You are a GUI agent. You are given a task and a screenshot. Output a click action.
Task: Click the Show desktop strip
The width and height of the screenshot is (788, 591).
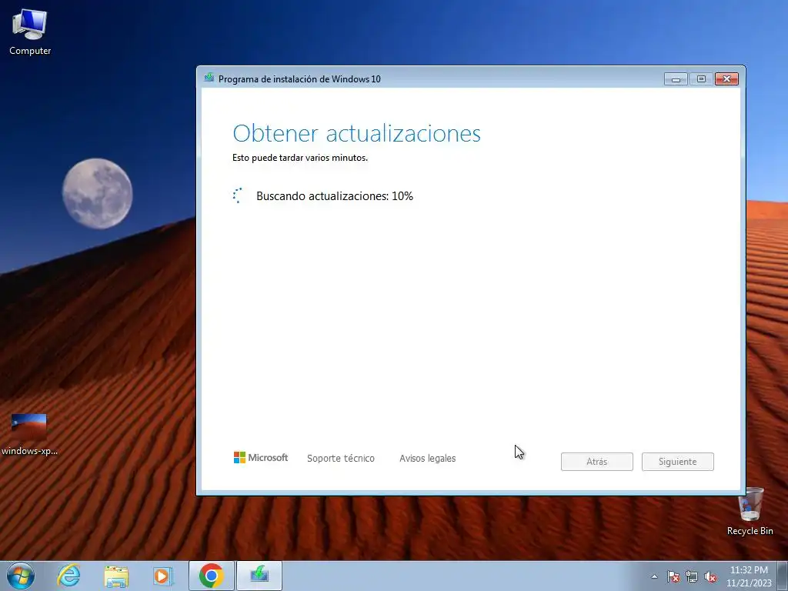tap(783, 576)
